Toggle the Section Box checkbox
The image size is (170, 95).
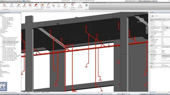[162, 44]
